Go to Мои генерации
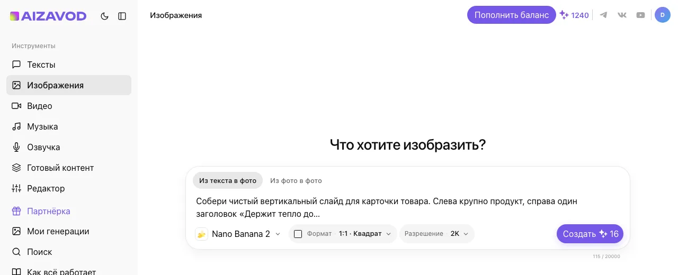678x275 pixels. coord(69,231)
